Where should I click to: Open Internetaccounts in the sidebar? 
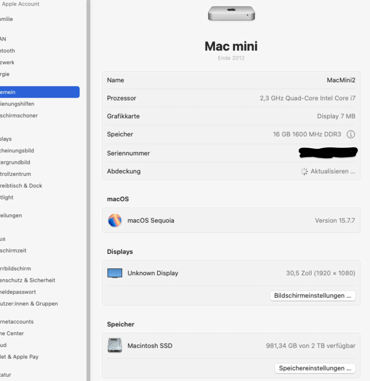pyautogui.click(x=17, y=322)
